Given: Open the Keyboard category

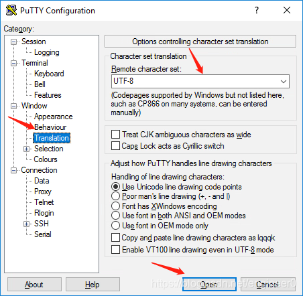Looking at the screenshot, I should [x=49, y=74].
